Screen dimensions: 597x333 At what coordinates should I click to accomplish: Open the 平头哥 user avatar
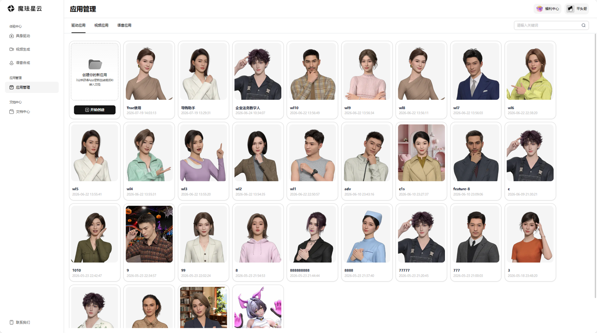pyautogui.click(x=570, y=9)
